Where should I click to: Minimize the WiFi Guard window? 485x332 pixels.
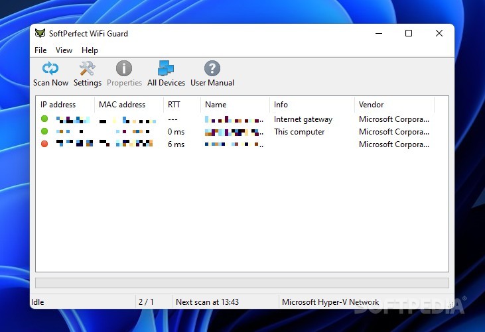[x=379, y=33]
